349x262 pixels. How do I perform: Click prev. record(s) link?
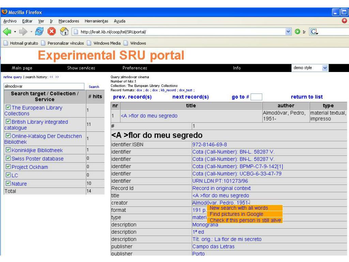(x=132, y=97)
